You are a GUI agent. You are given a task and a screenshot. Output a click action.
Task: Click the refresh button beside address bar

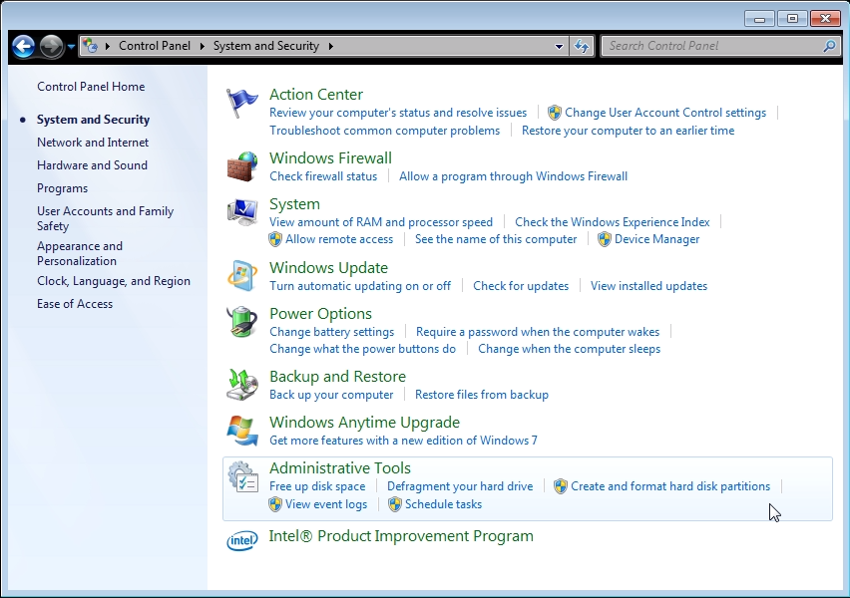(x=583, y=46)
